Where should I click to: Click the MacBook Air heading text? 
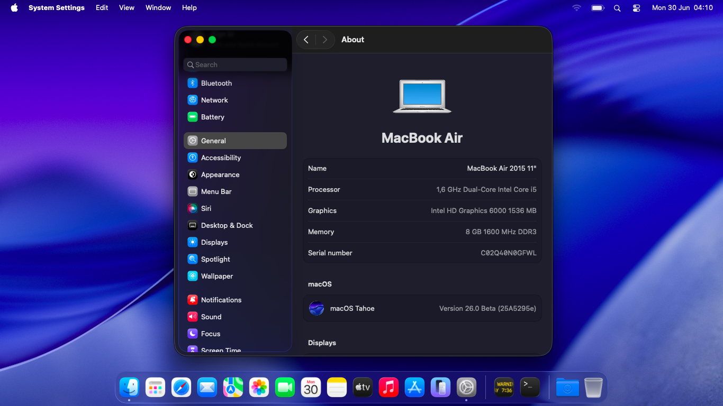pyautogui.click(x=422, y=138)
